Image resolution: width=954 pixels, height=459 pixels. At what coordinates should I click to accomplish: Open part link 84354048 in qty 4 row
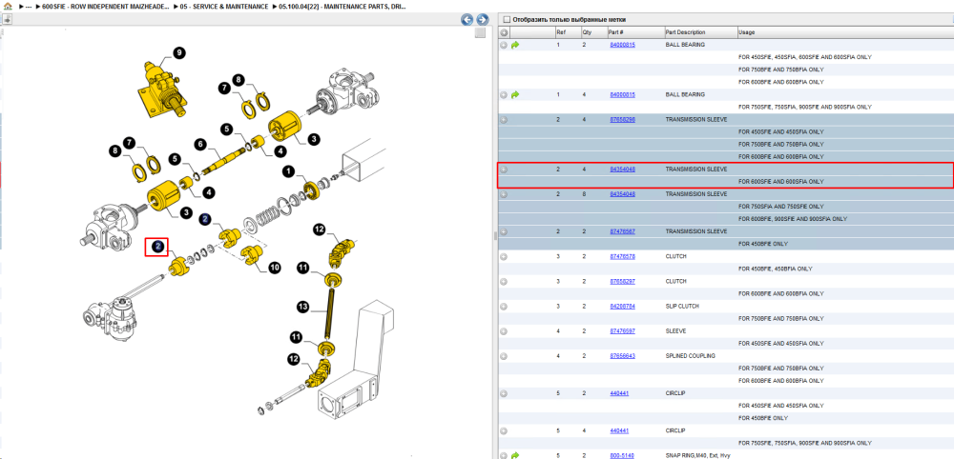(x=622, y=170)
